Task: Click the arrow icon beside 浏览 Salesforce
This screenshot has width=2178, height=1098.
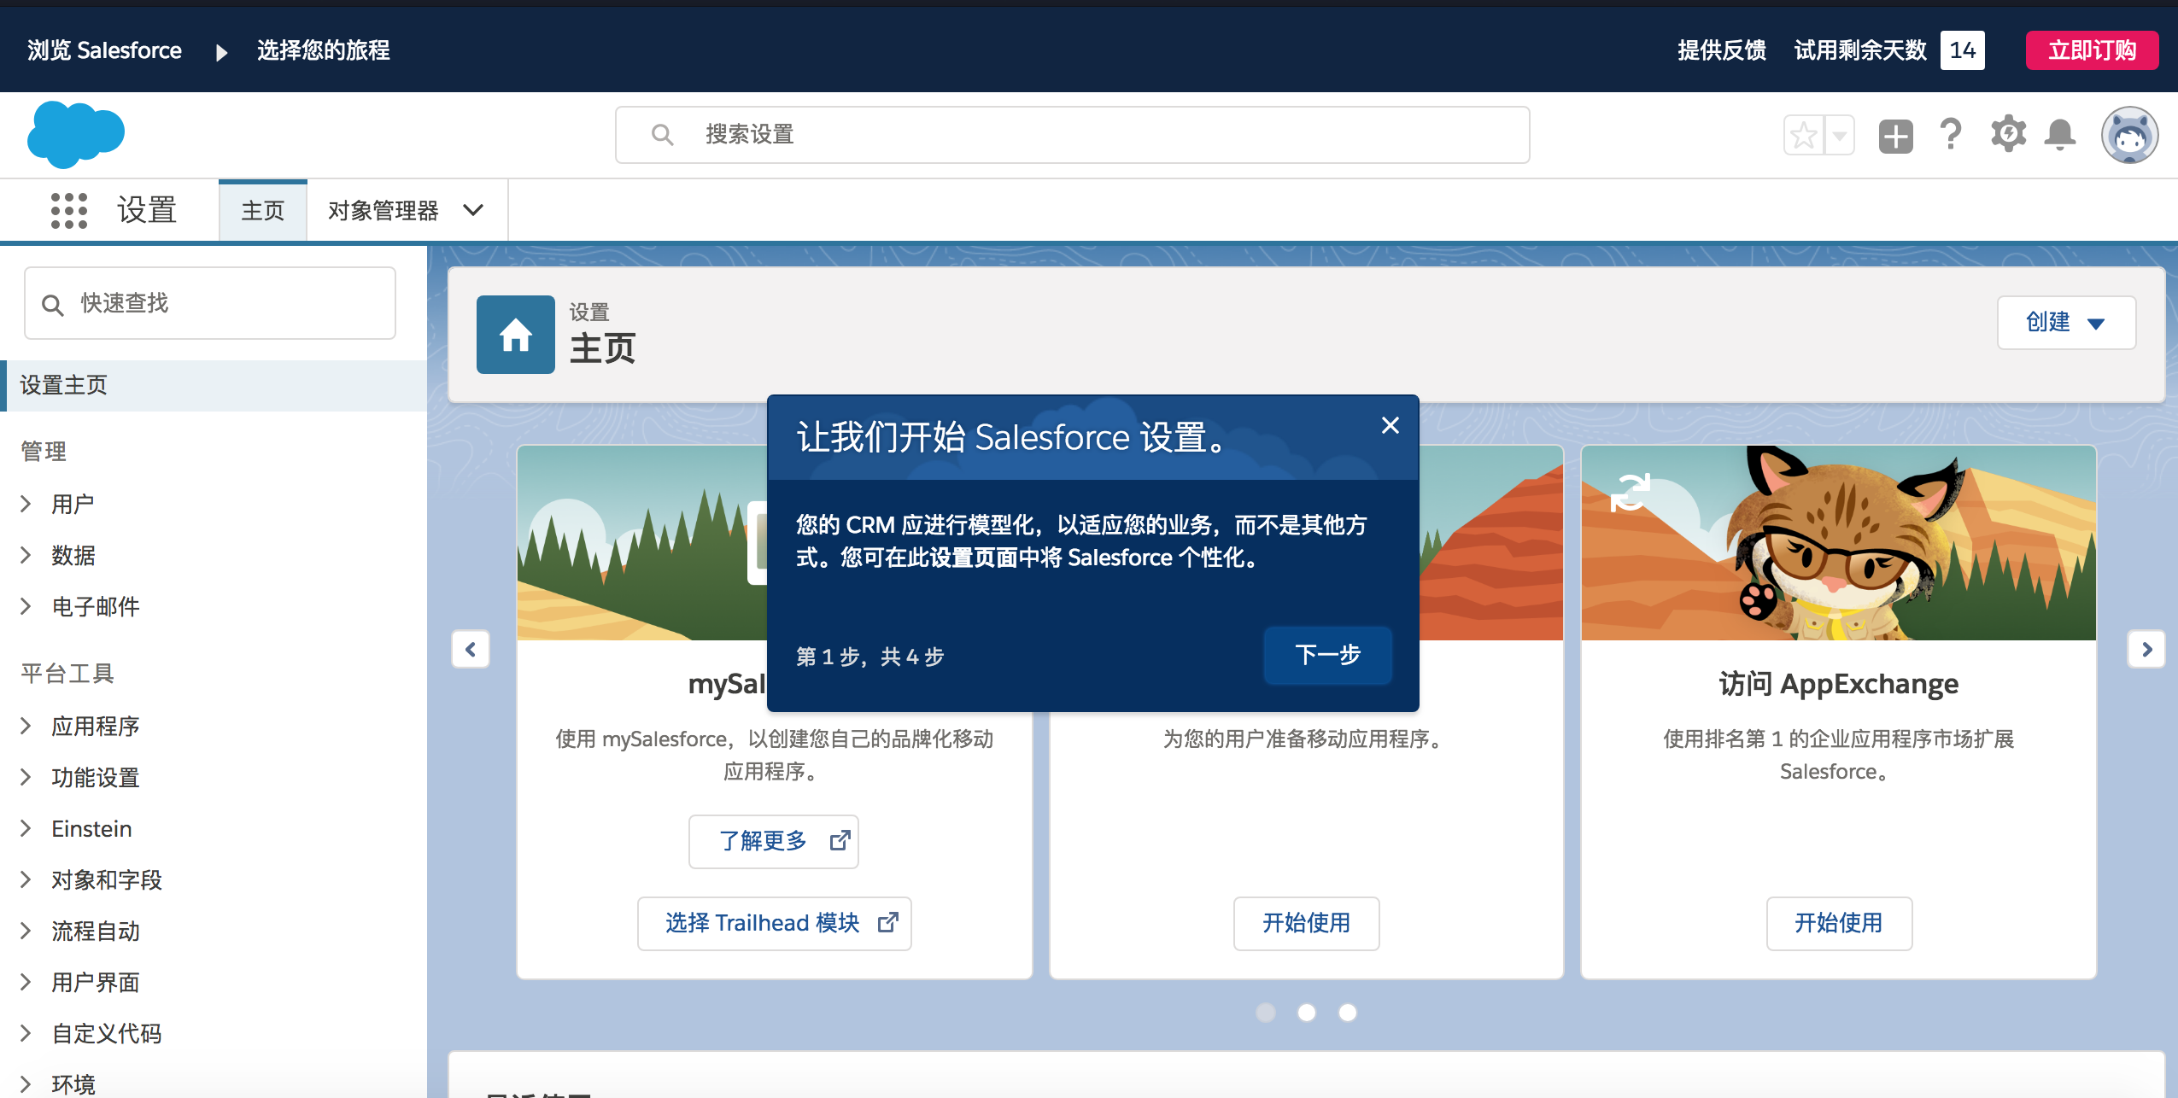Action: (x=222, y=51)
